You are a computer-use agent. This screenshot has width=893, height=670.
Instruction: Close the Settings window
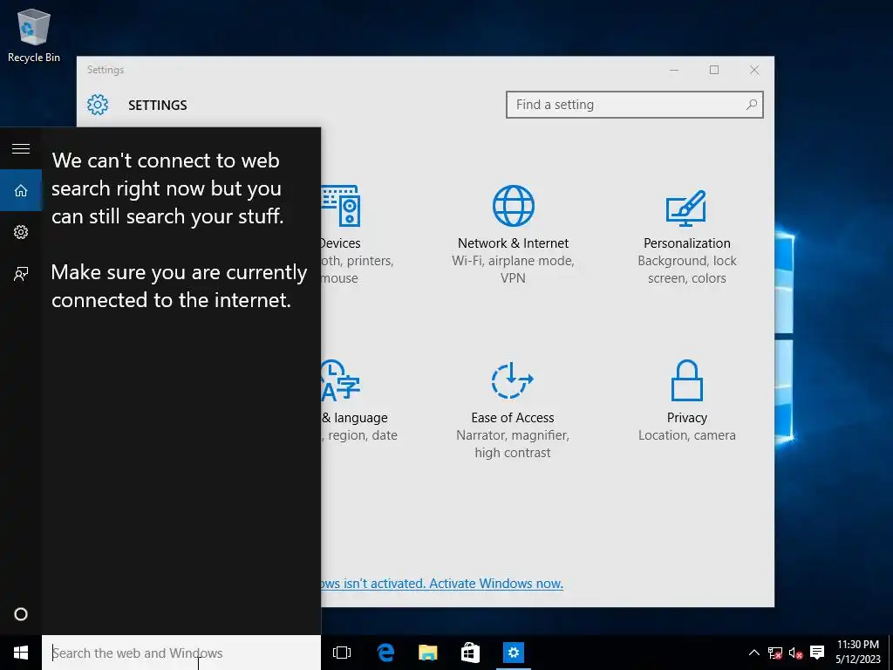pyautogui.click(x=754, y=70)
